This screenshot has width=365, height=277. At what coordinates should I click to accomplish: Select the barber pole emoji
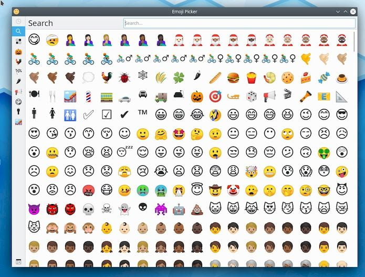(x=88, y=97)
